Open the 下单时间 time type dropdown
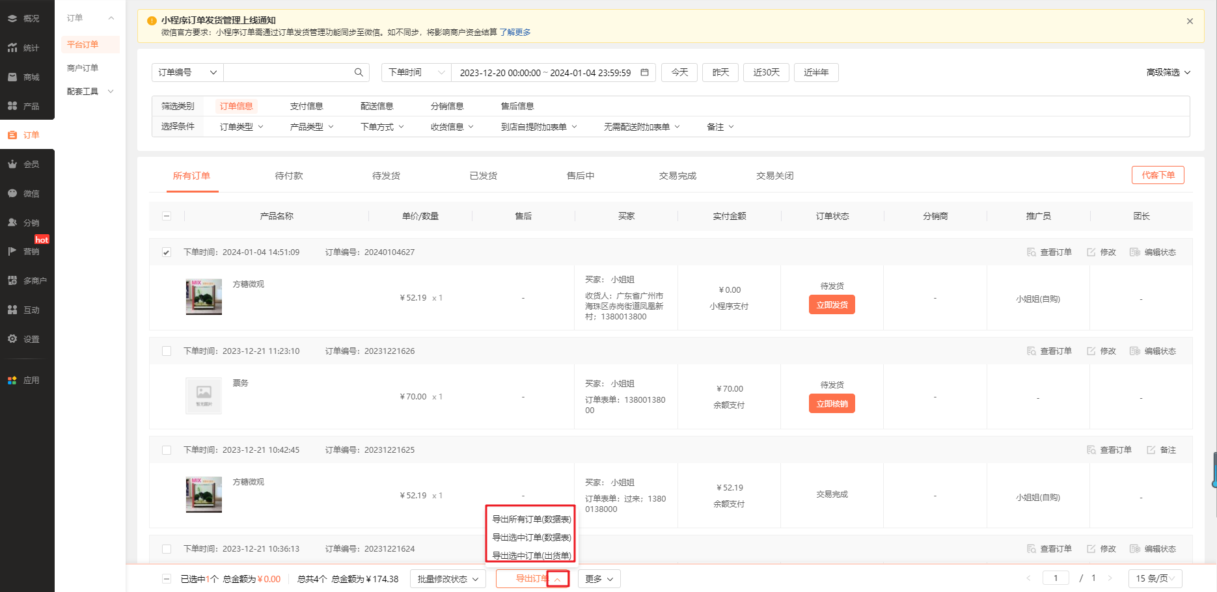1217x592 pixels. pos(416,72)
